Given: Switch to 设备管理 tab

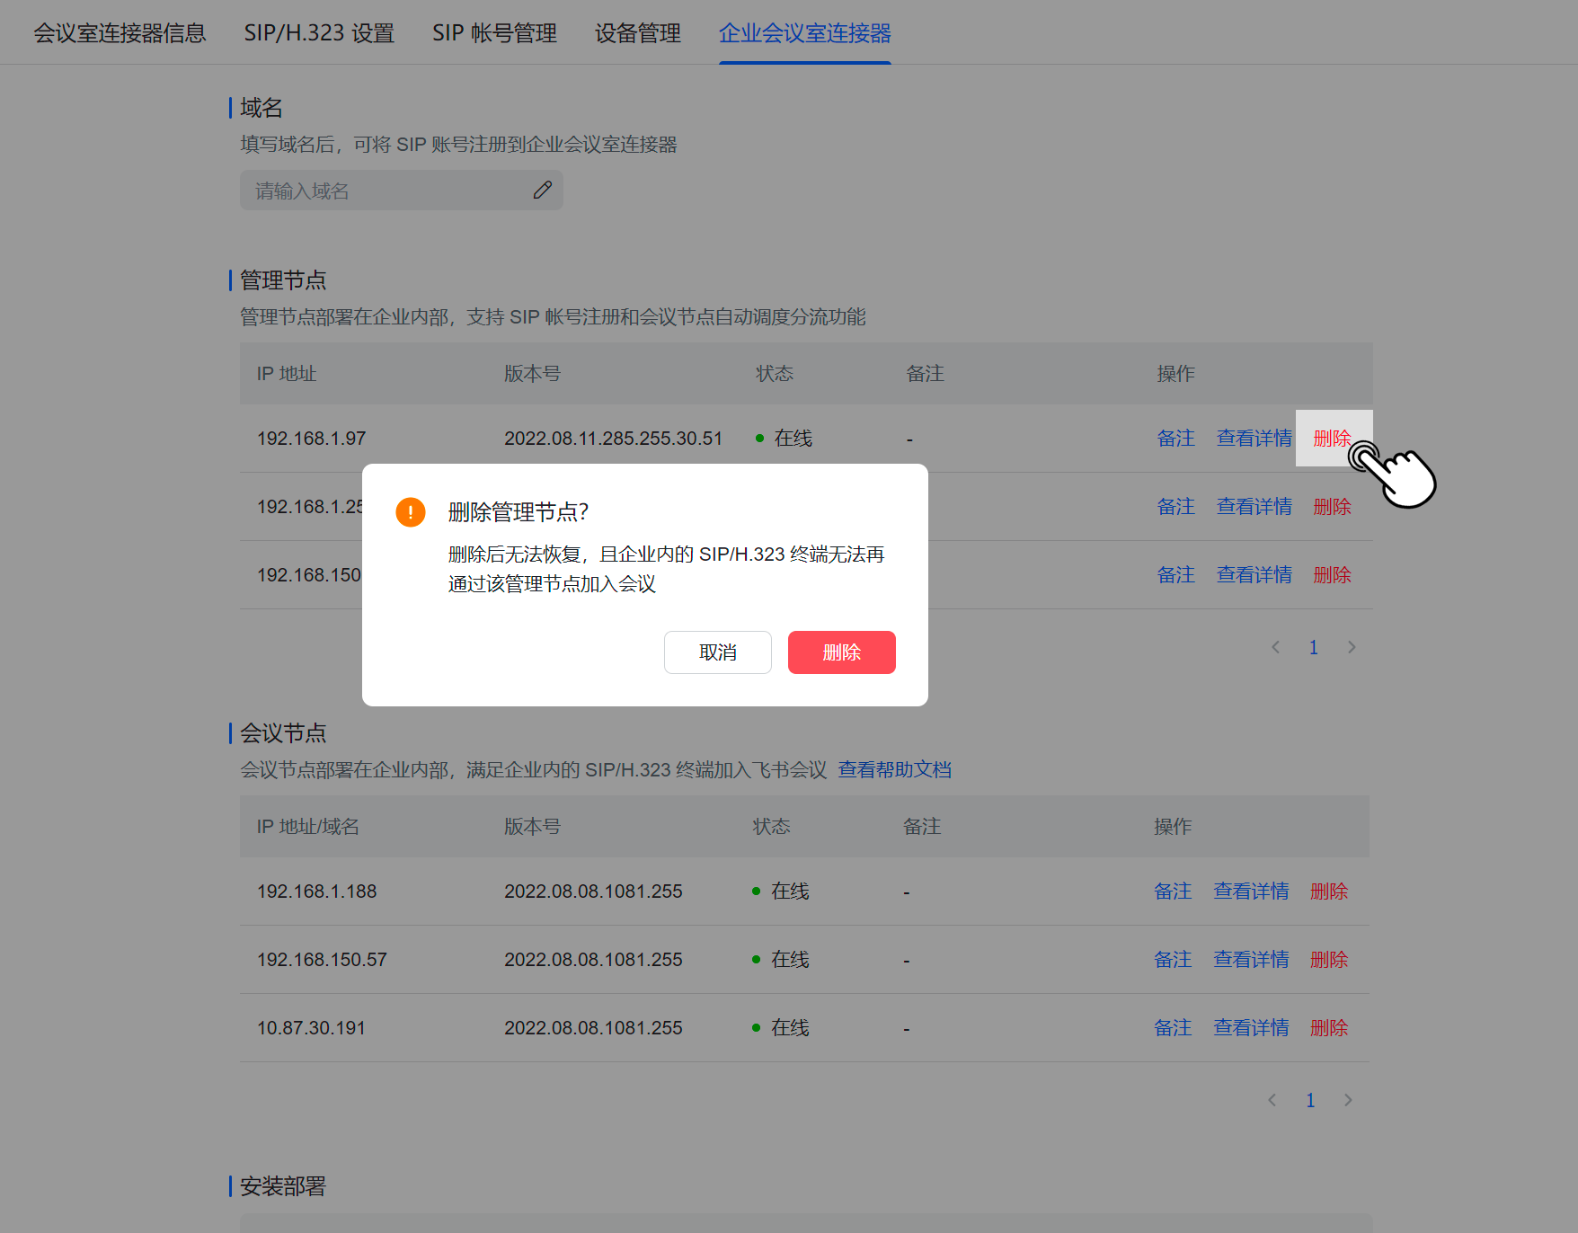Looking at the screenshot, I should pyautogui.click(x=638, y=33).
